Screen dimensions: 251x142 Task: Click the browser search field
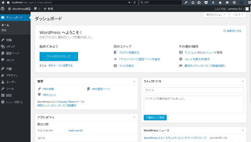[x=161, y=3]
